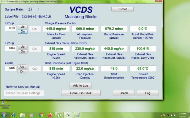Click the Group 005 number field
The height and width of the screenshot is (118, 190).
pos(10,68)
